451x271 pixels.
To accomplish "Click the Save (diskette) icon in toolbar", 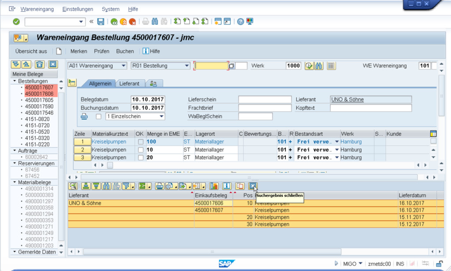I will 101,22.
